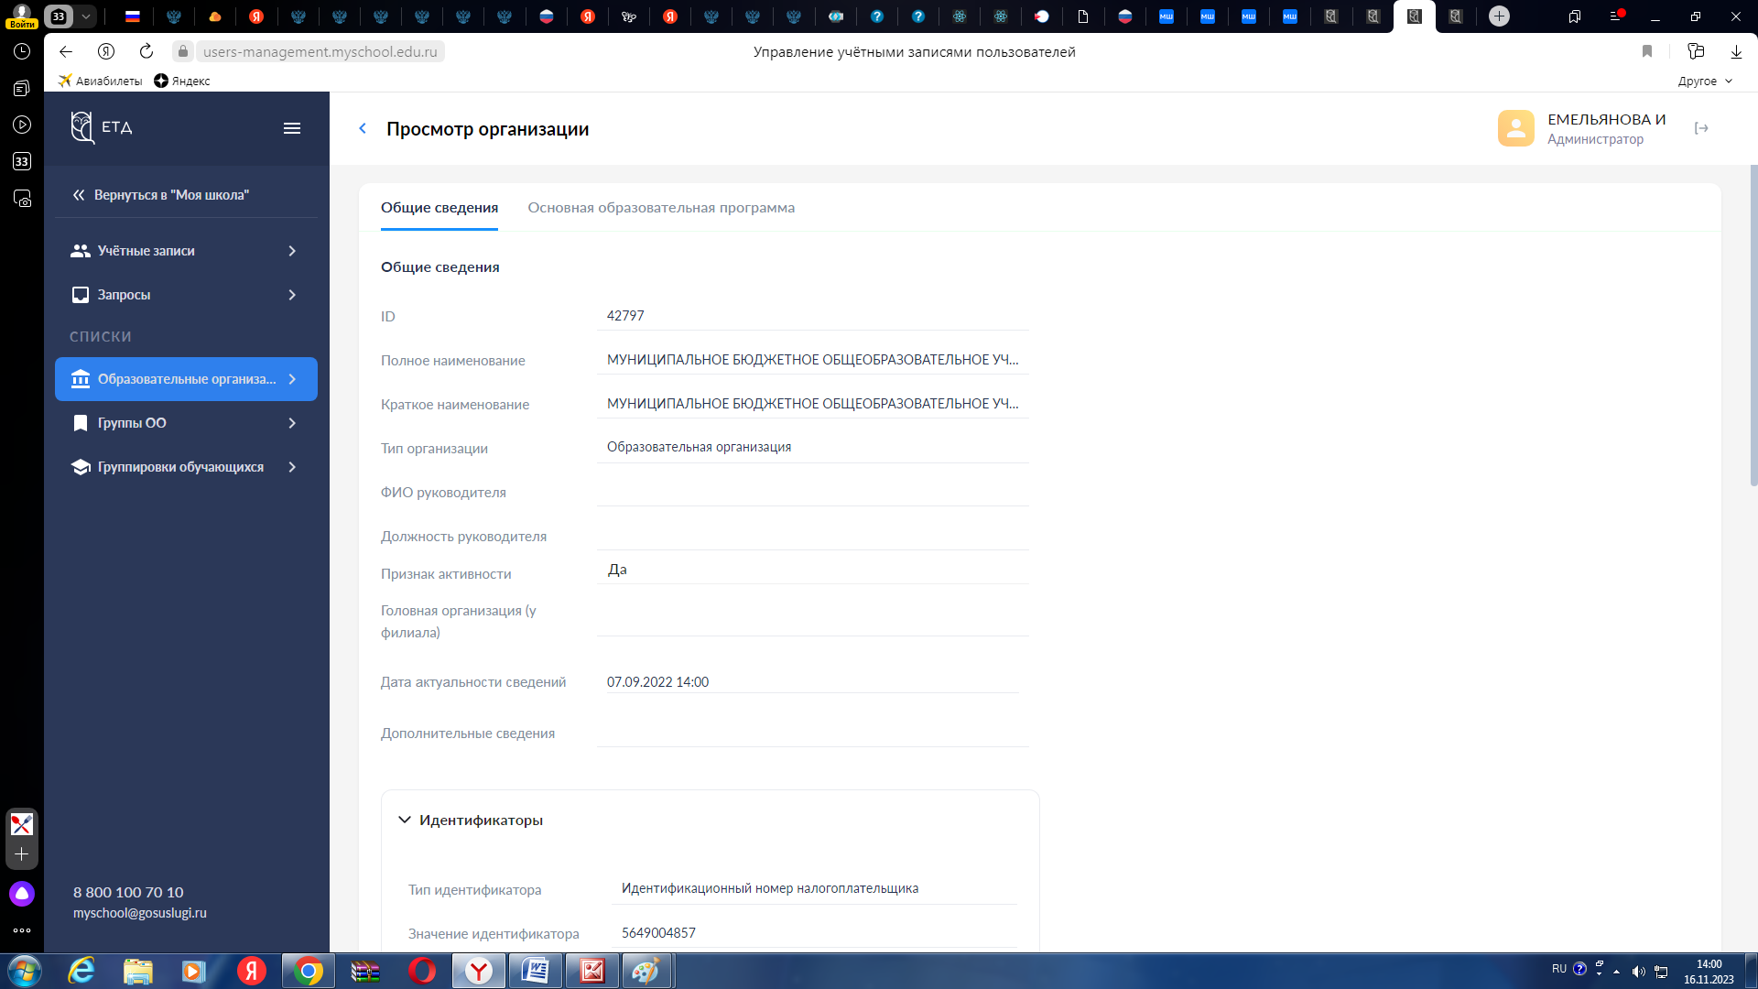
Task: Open Группировки обучающихся list
Action: coord(186,467)
